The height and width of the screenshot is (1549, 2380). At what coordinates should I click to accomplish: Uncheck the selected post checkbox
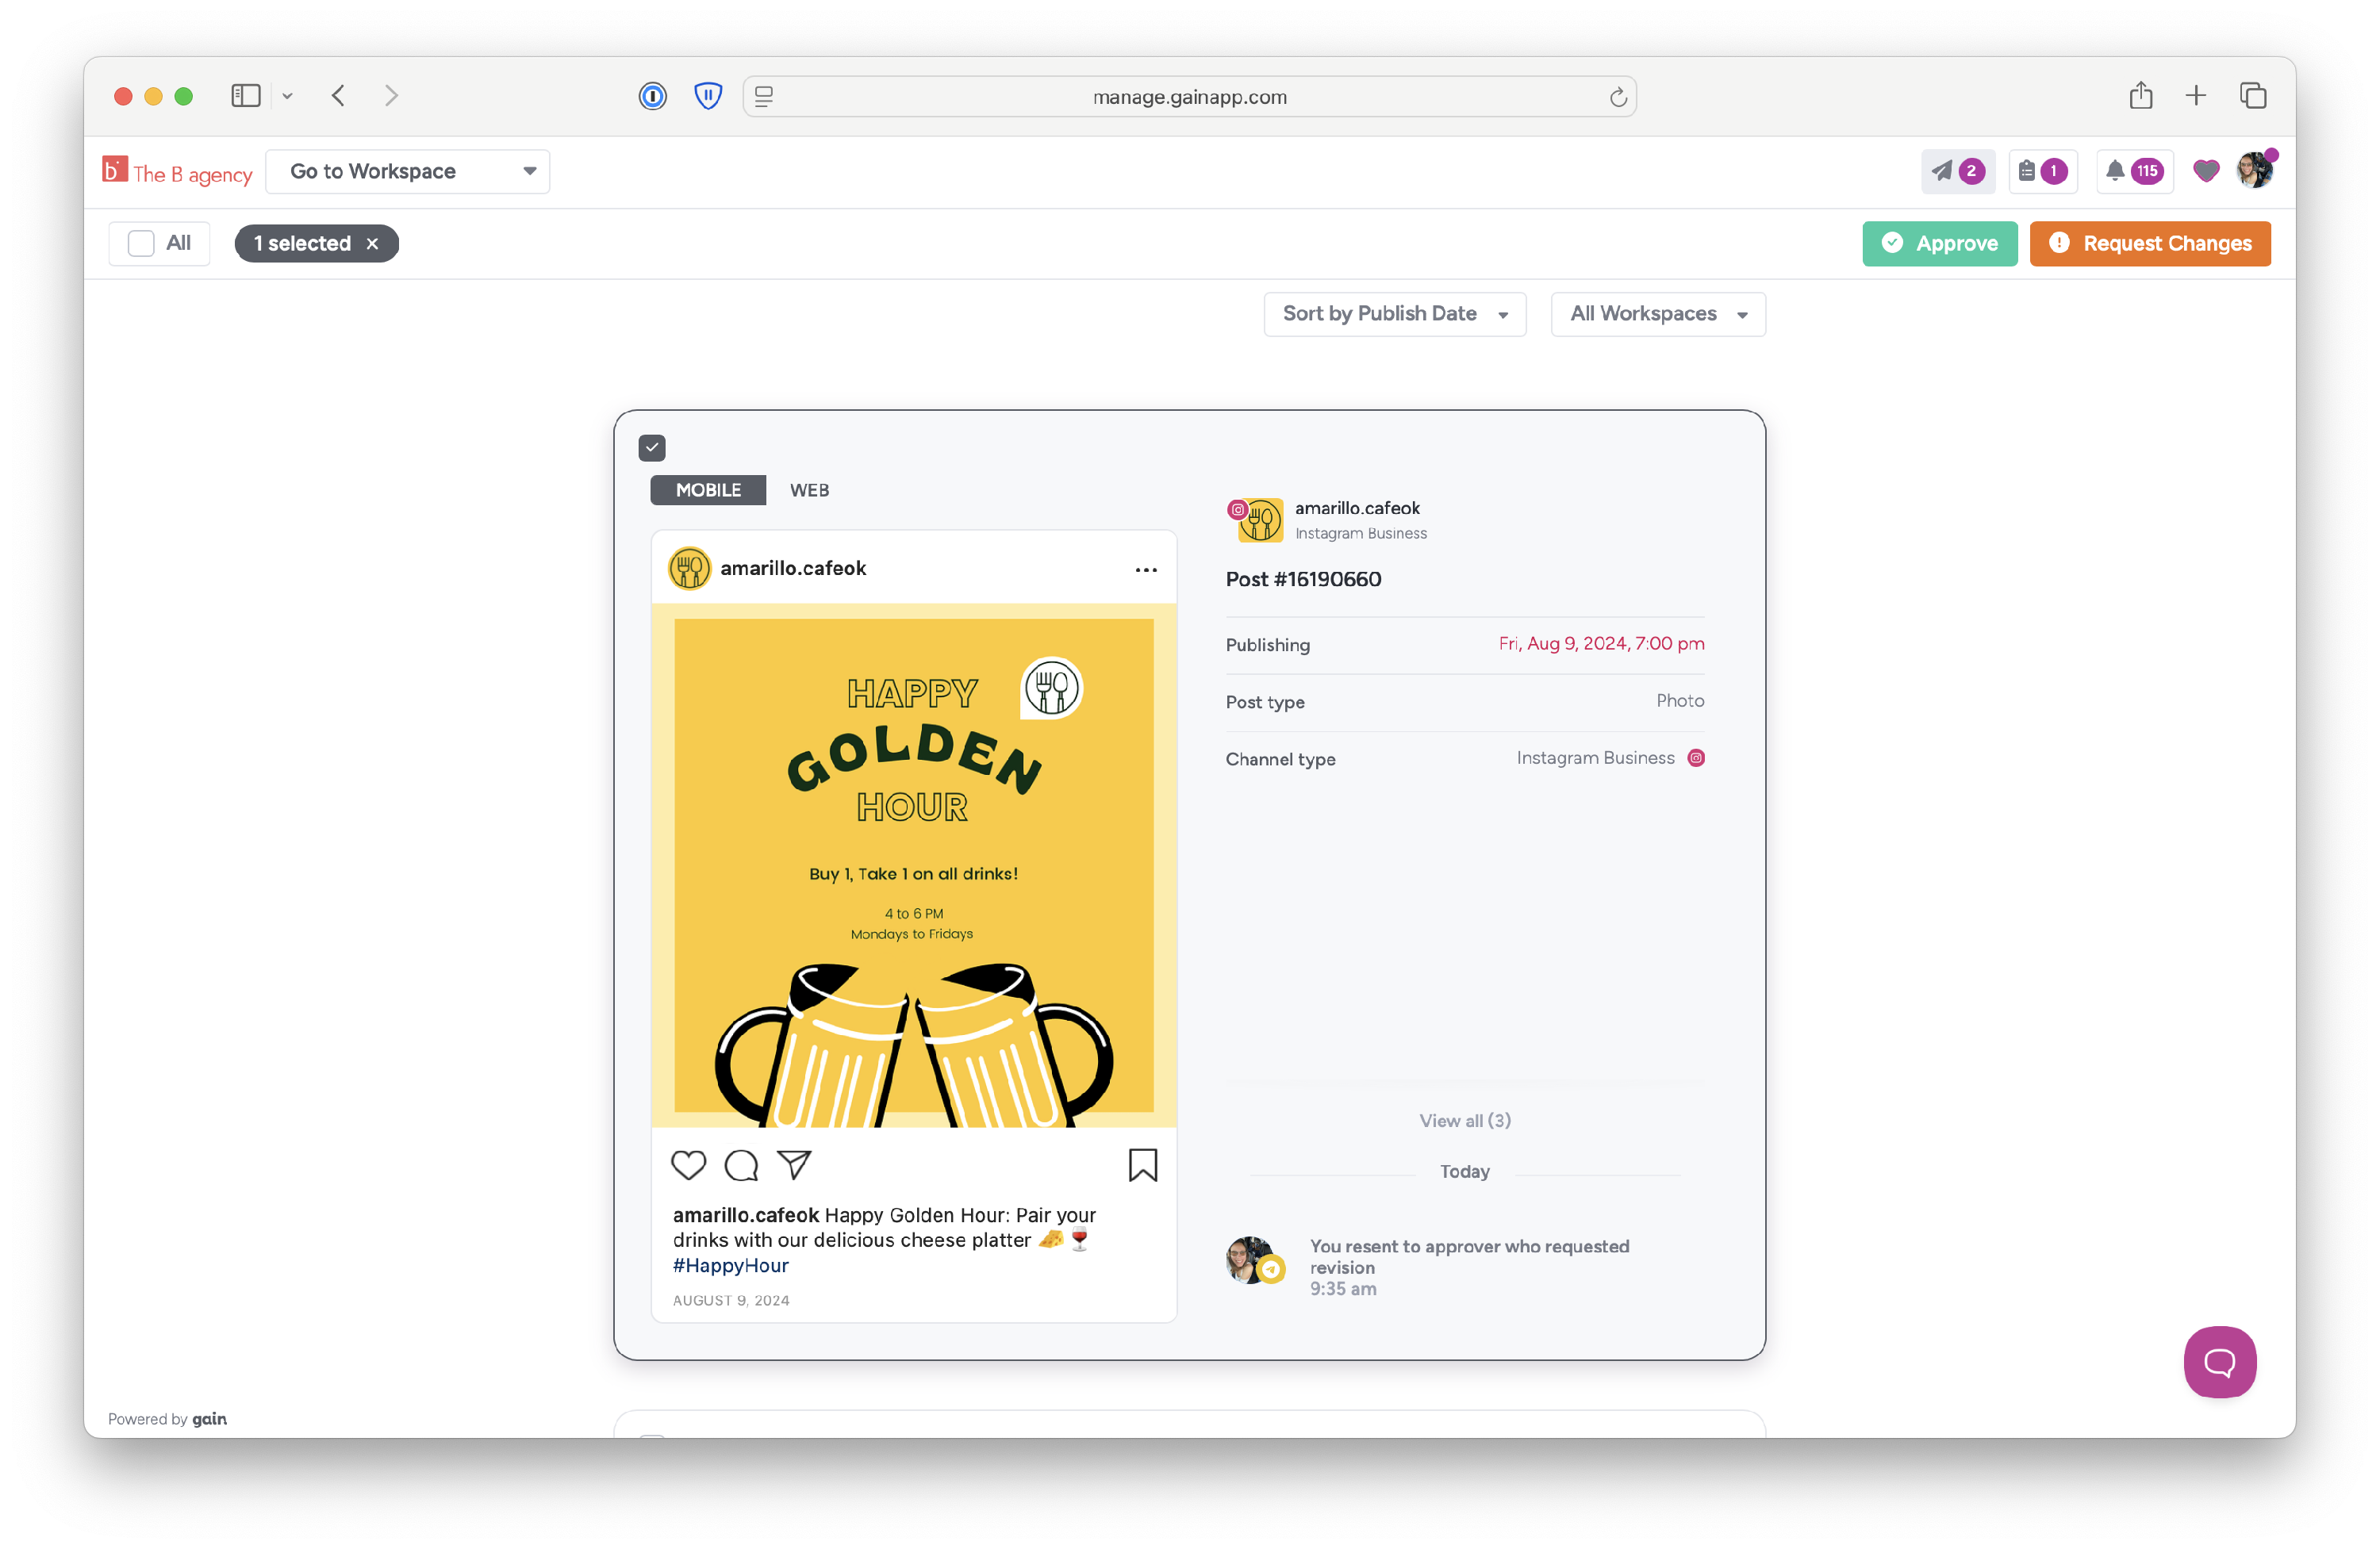(652, 448)
